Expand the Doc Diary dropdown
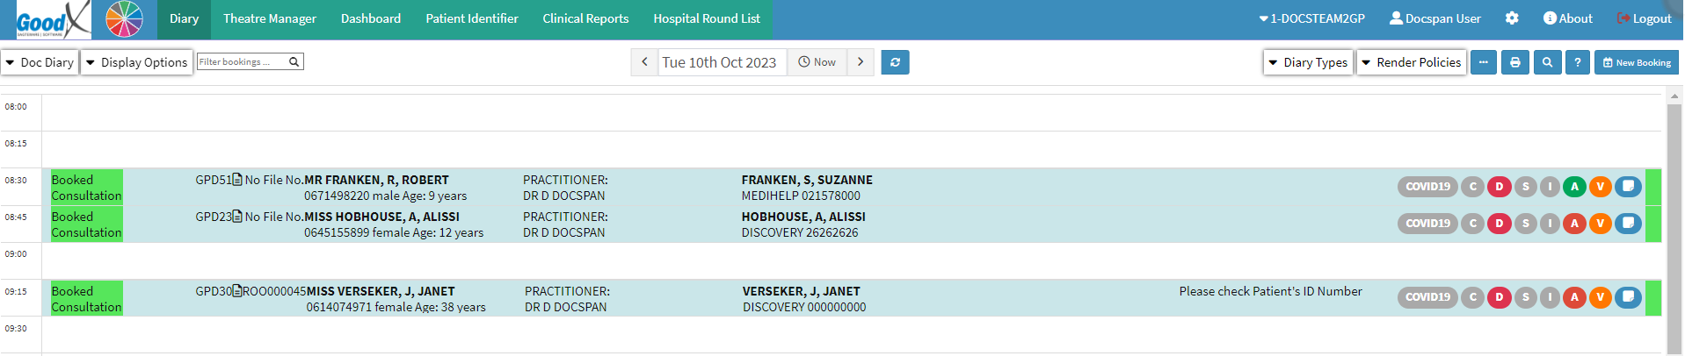The width and height of the screenshot is (1685, 356). 40,62
